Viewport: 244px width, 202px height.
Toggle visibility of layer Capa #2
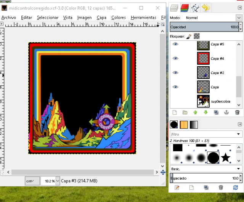coord(175,72)
